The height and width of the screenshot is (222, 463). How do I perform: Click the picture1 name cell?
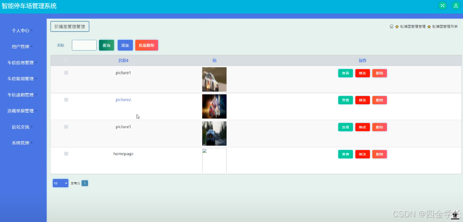click(x=123, y=73)
